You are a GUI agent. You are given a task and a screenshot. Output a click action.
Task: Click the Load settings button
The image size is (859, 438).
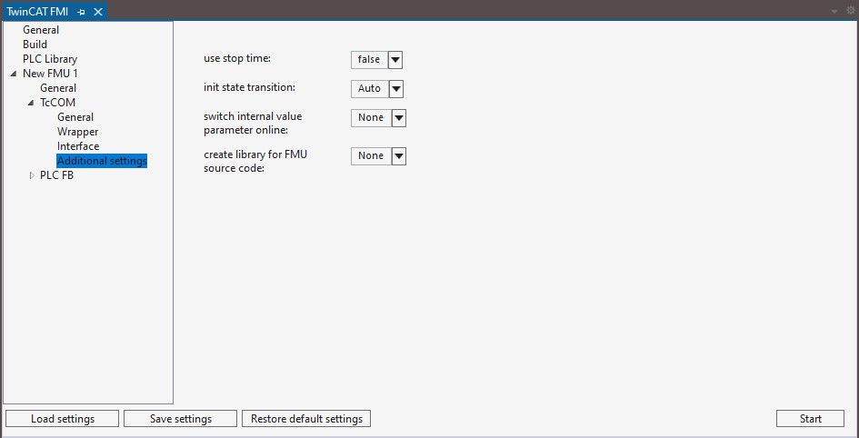pos(63,419)
